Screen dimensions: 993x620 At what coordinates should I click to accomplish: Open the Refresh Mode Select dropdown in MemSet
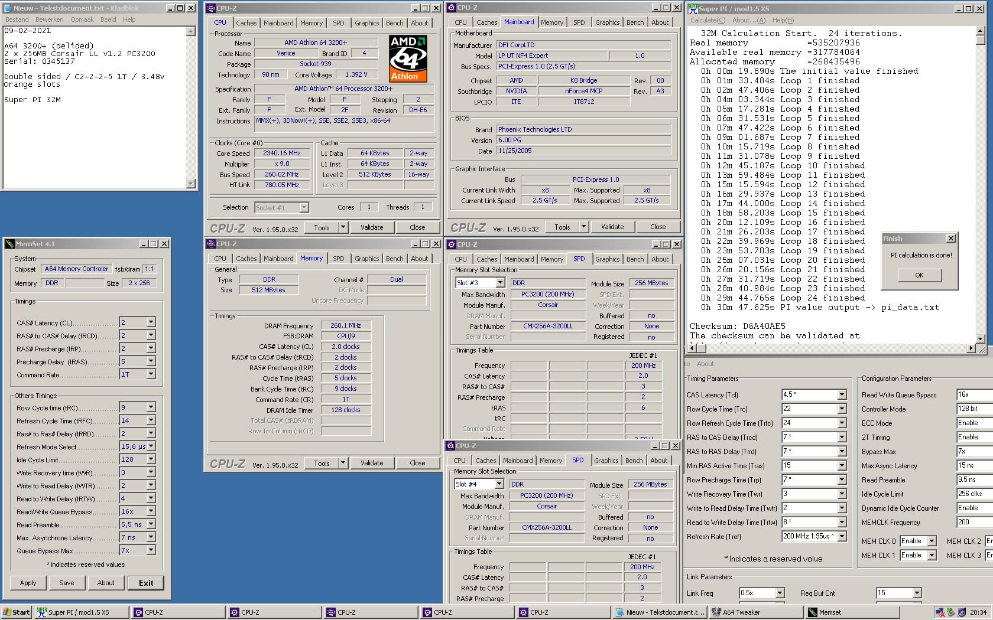[151, 446]
